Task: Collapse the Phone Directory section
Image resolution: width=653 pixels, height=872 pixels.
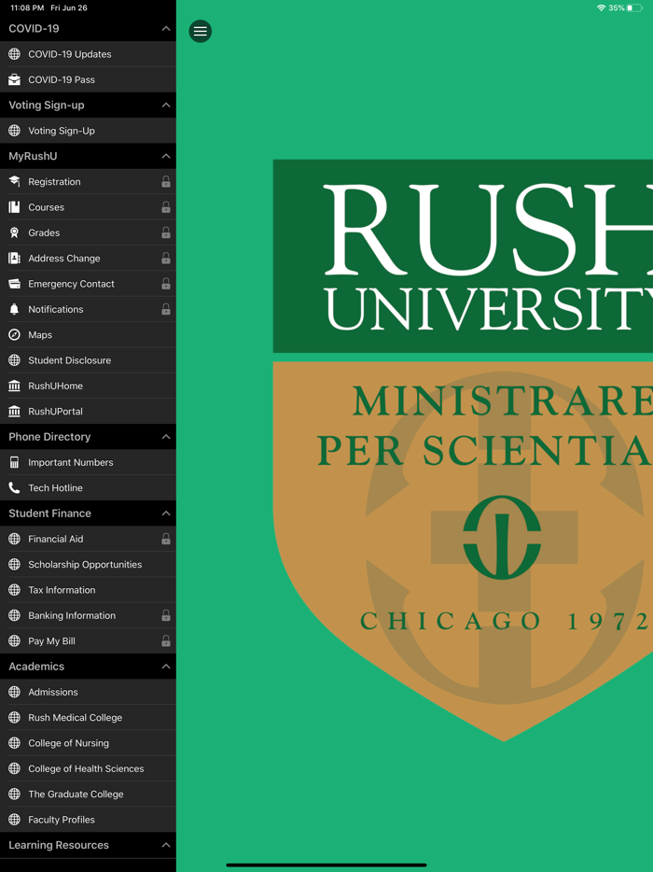Action: click(166, 437)
